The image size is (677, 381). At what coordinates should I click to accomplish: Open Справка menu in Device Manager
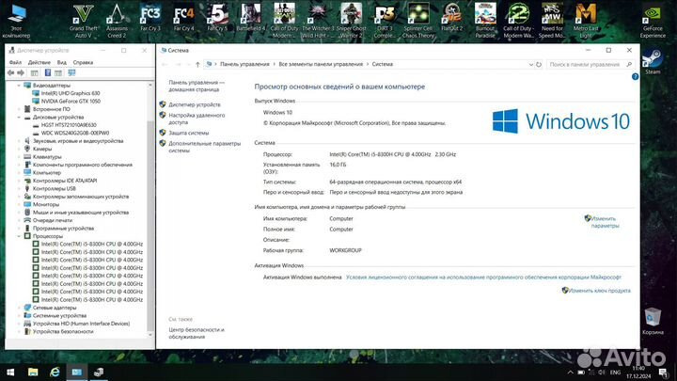tap(83, 62)
